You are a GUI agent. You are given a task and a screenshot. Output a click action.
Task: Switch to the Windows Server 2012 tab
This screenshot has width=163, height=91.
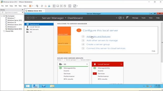pyautogui.click(x=35, y=11)
